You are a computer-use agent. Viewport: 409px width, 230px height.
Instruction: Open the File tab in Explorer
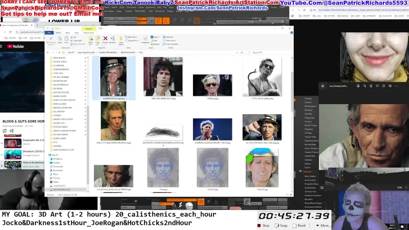[49, 33]
